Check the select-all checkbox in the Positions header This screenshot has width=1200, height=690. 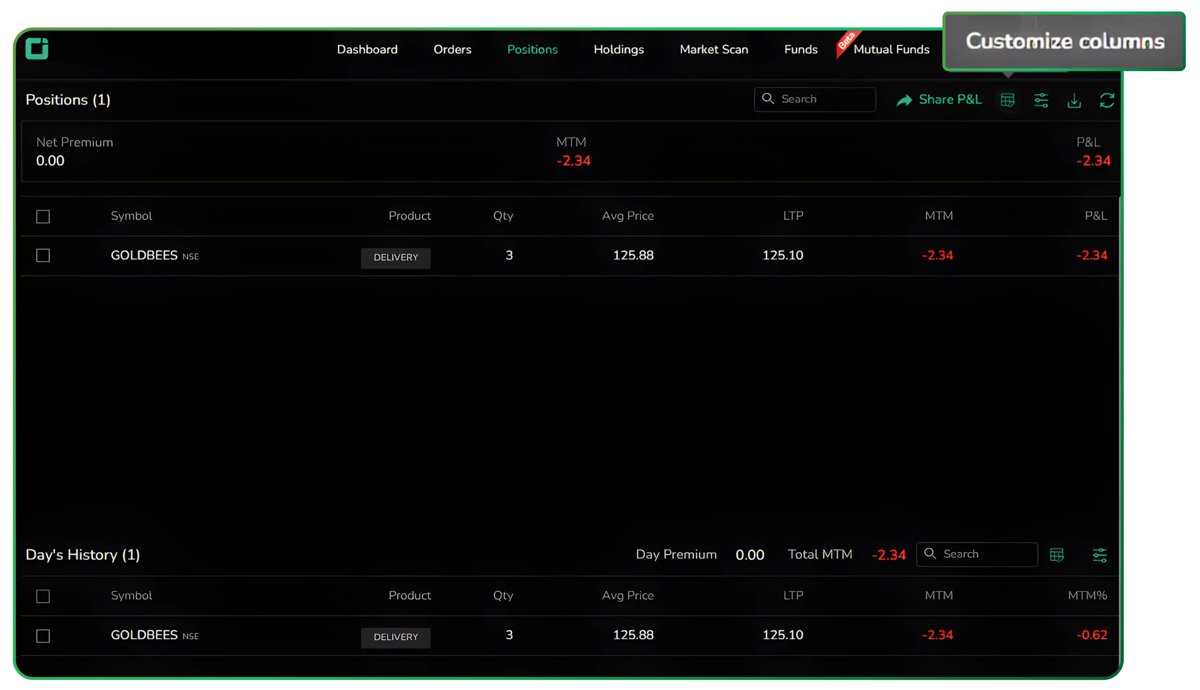[x=43, y=216]
